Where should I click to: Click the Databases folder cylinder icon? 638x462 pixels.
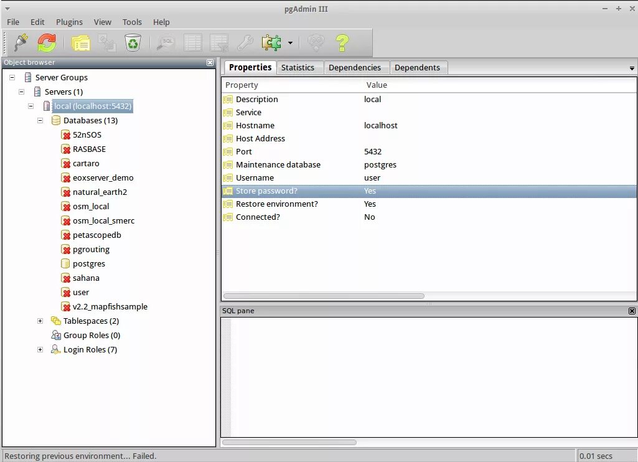tap(56, 121)
